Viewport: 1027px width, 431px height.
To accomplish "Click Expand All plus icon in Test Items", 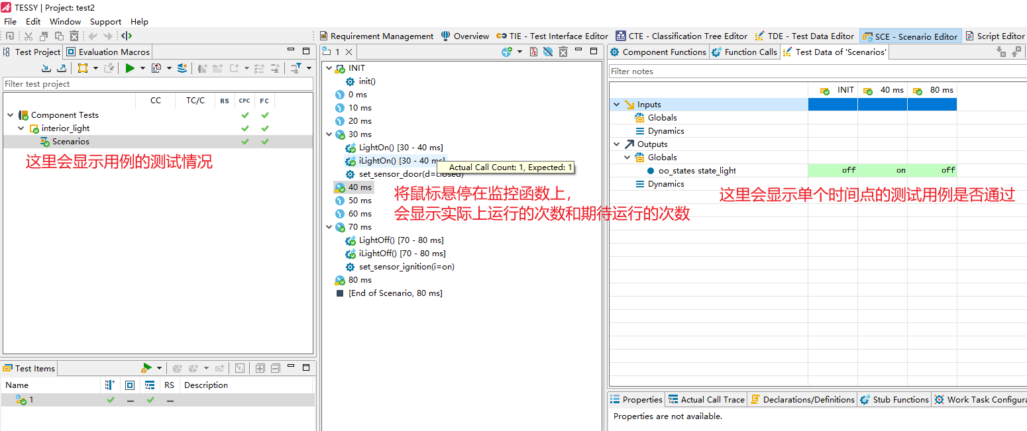I will click(x=260, y=368).
